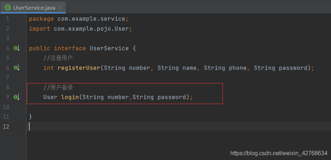
Task: Click line number 1 in the gutter
Action: click(7, 19)
